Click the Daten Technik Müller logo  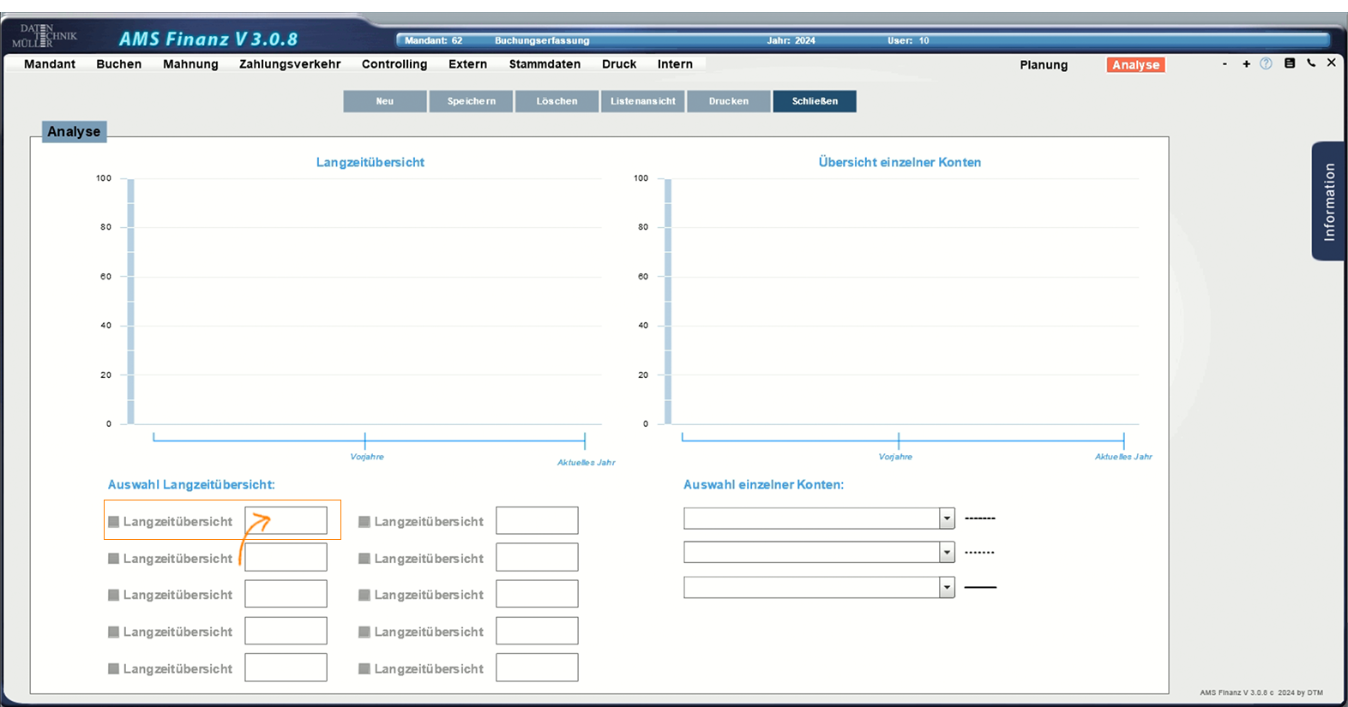(45, 36)
